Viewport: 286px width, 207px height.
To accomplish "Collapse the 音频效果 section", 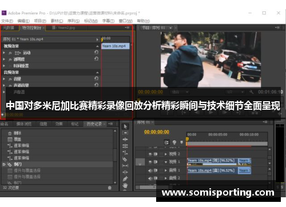I will (x=97, y=73).
